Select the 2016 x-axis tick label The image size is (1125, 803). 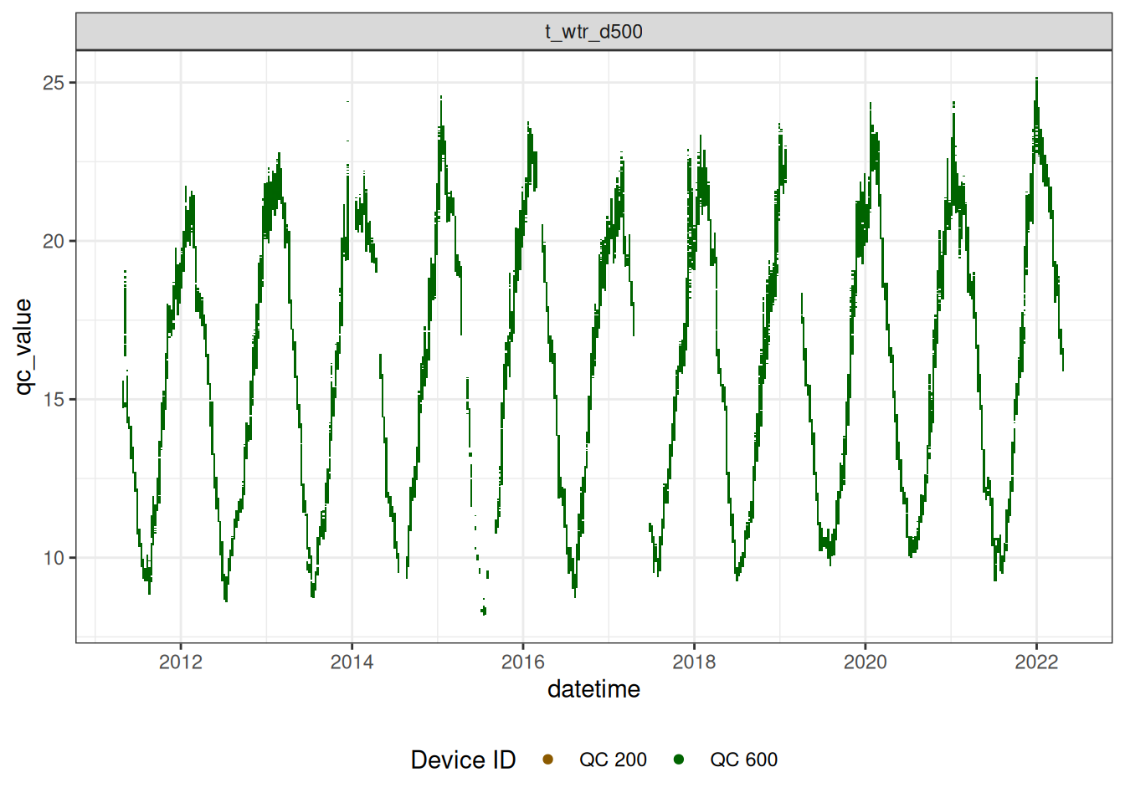point(523,662)
